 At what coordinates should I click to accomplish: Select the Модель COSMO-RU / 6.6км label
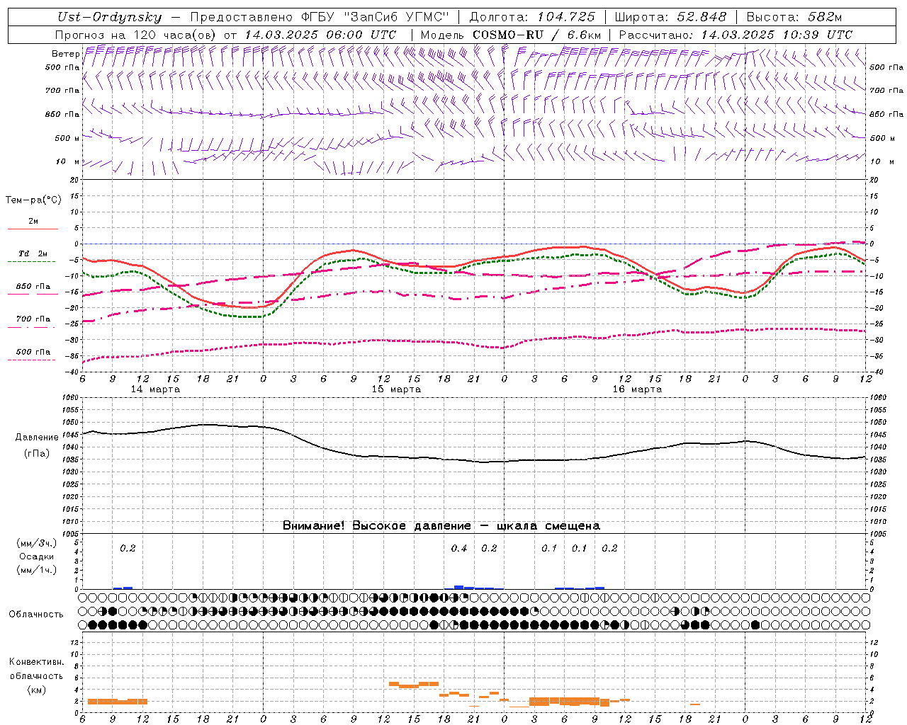(x=510, y=35)
